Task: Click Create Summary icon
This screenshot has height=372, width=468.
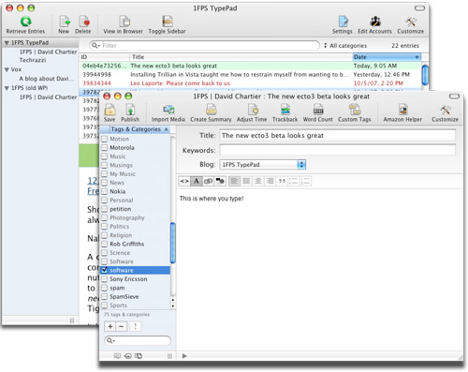Action: (x=212, y=113)
